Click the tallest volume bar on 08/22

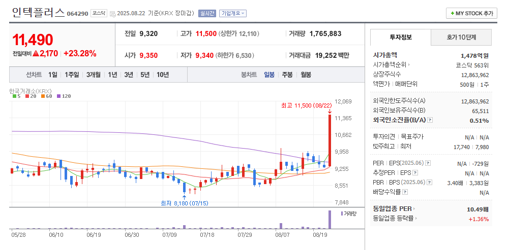tap(330, 220)
